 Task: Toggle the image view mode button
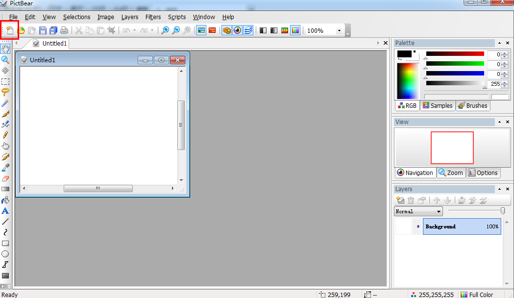tap(201, 30)
